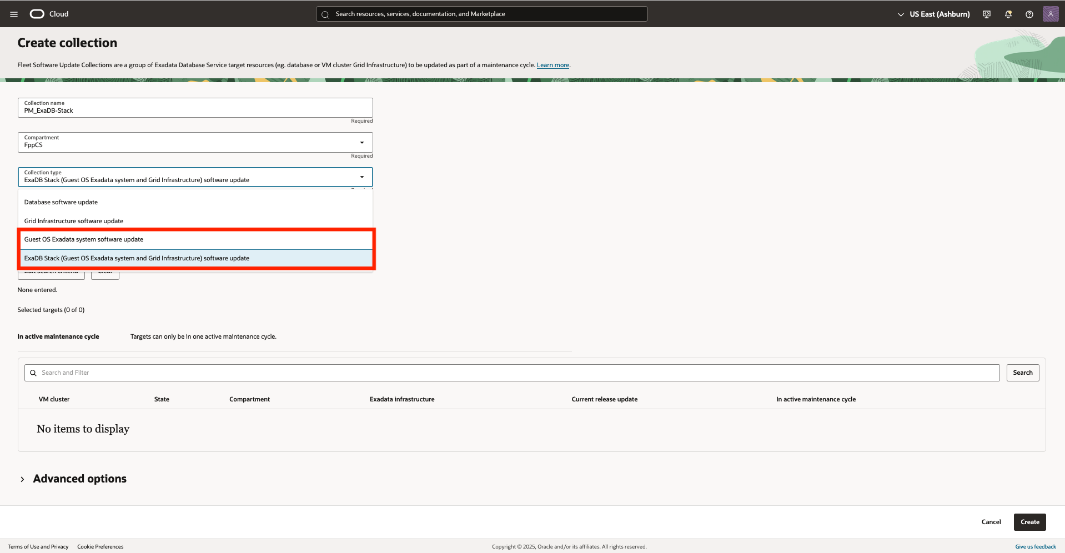Click the magnifier icon in Search and Filter
1065x553 pixels.
[33, 373]
